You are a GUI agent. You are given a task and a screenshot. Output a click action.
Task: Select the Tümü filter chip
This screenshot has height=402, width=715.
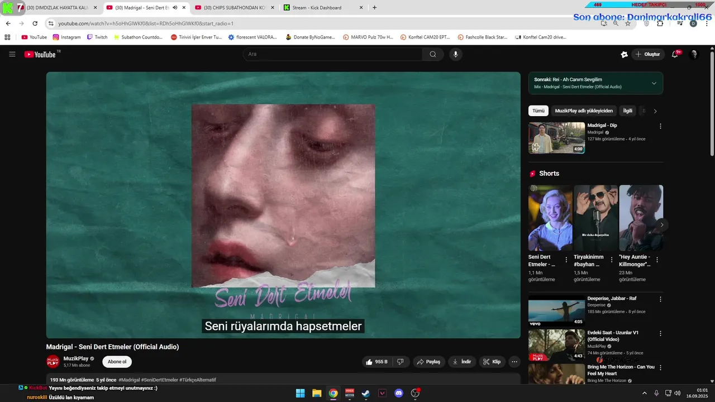538,111
